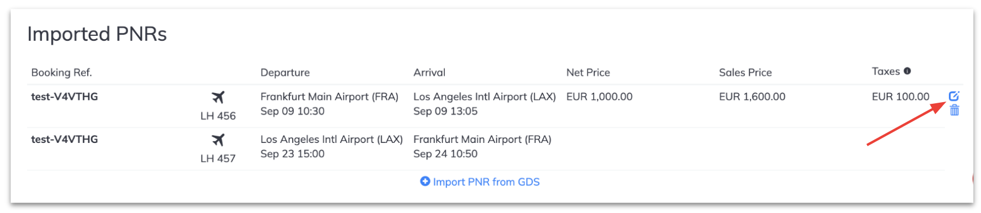Click the EUR 1,000.00 net price value
Viewport: 981px width, 213px height.
[599, 97]
